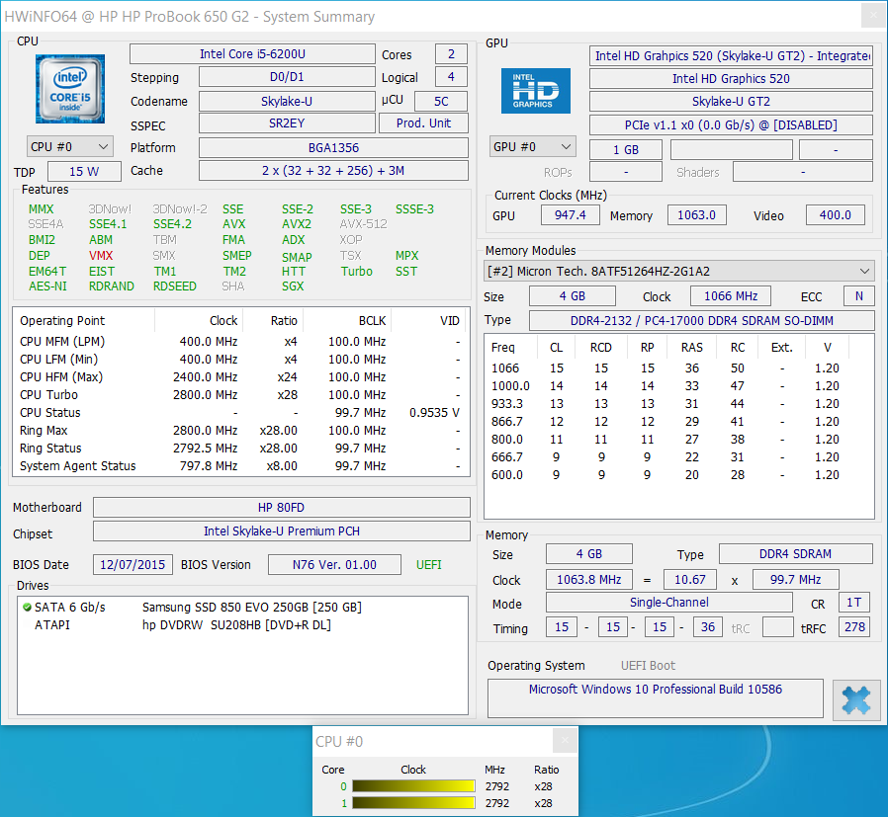Click the TDP 15 W field

tap(84, 172)
